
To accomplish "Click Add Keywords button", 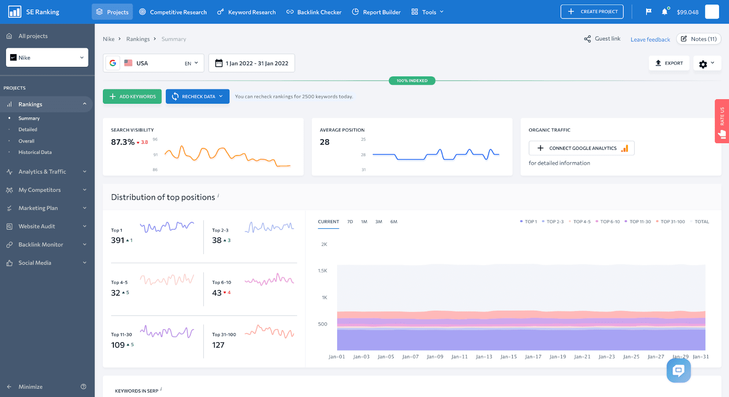I will tap(132, 96).
